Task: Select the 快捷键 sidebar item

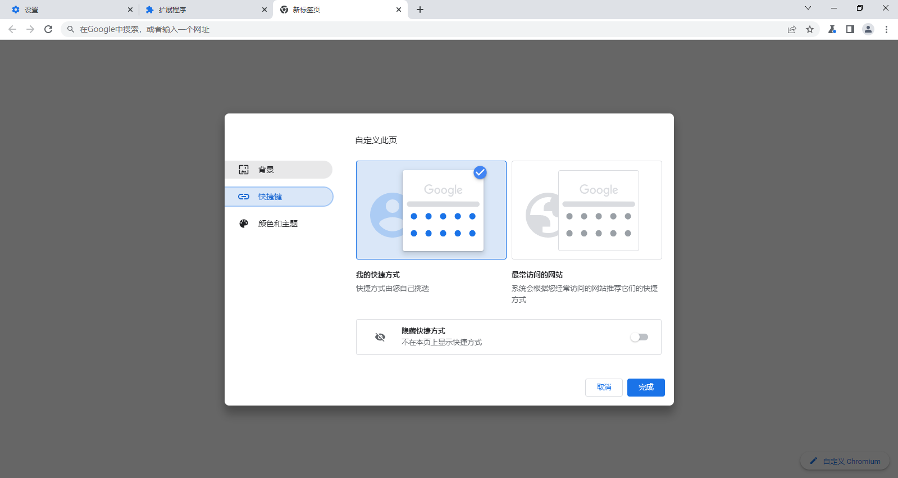Action: [279, 197]
